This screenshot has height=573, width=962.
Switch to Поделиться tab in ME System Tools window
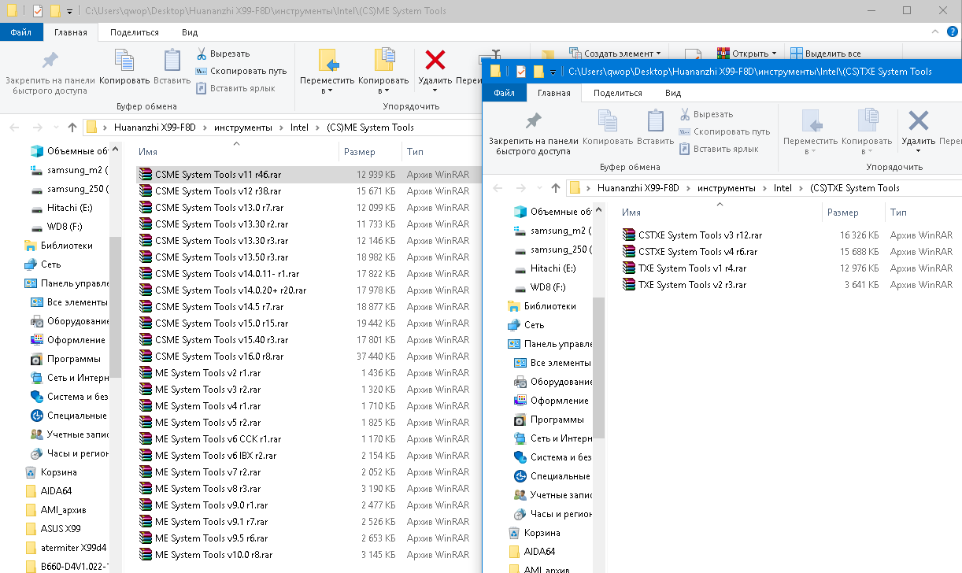[x=135, y=32]
